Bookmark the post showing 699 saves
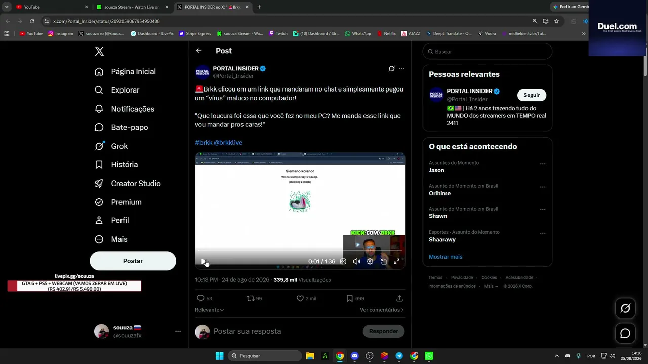Screen dimensions: 648x364 tap(349, 298)
